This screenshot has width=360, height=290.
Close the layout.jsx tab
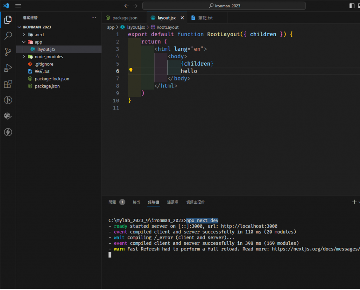(182, 18)
